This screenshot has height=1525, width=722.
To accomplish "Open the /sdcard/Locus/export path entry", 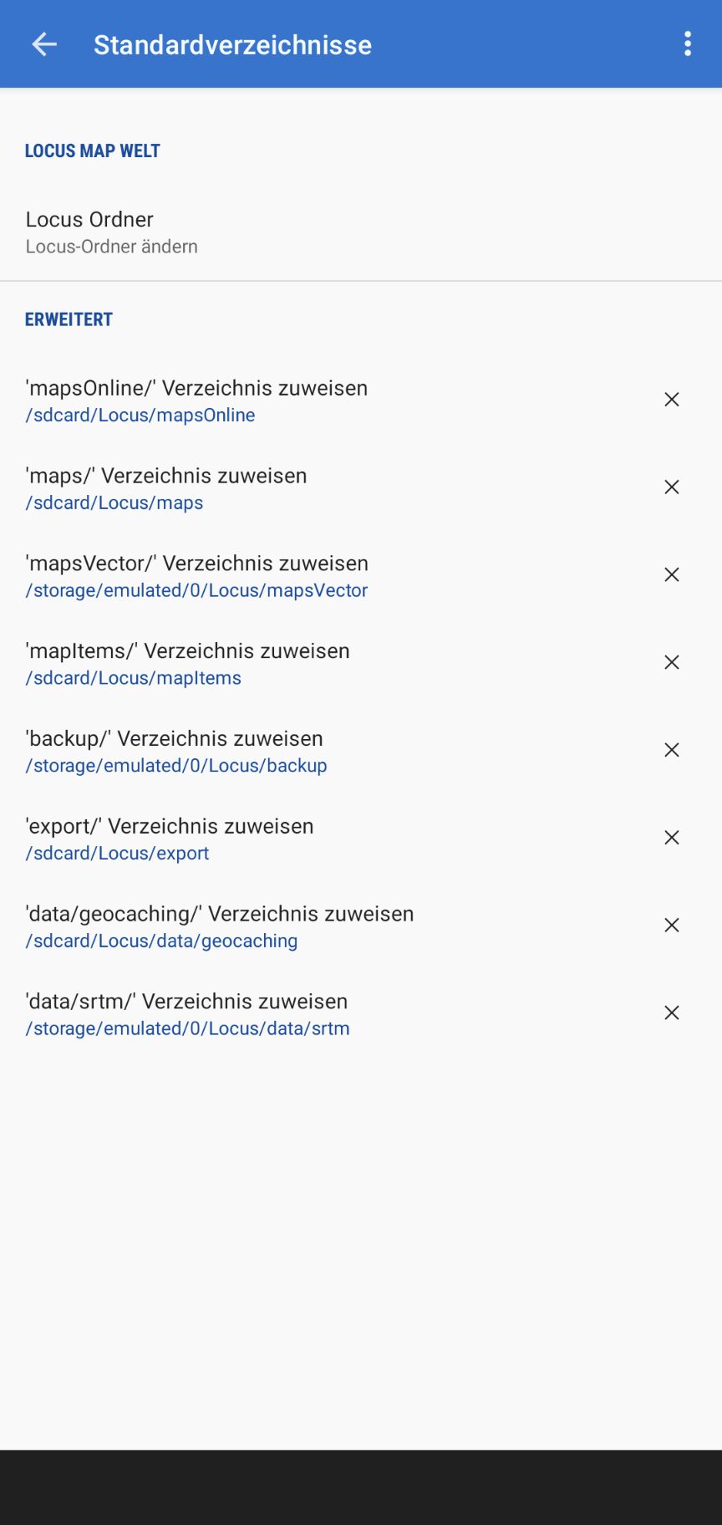I will click(118, 854).
